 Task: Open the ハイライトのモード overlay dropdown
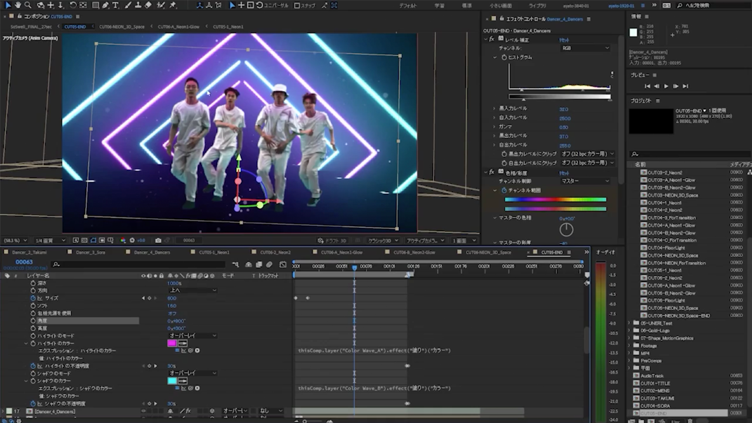coord(192,335)
